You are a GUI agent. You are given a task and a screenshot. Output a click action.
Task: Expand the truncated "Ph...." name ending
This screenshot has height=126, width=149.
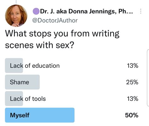[126, 11]
